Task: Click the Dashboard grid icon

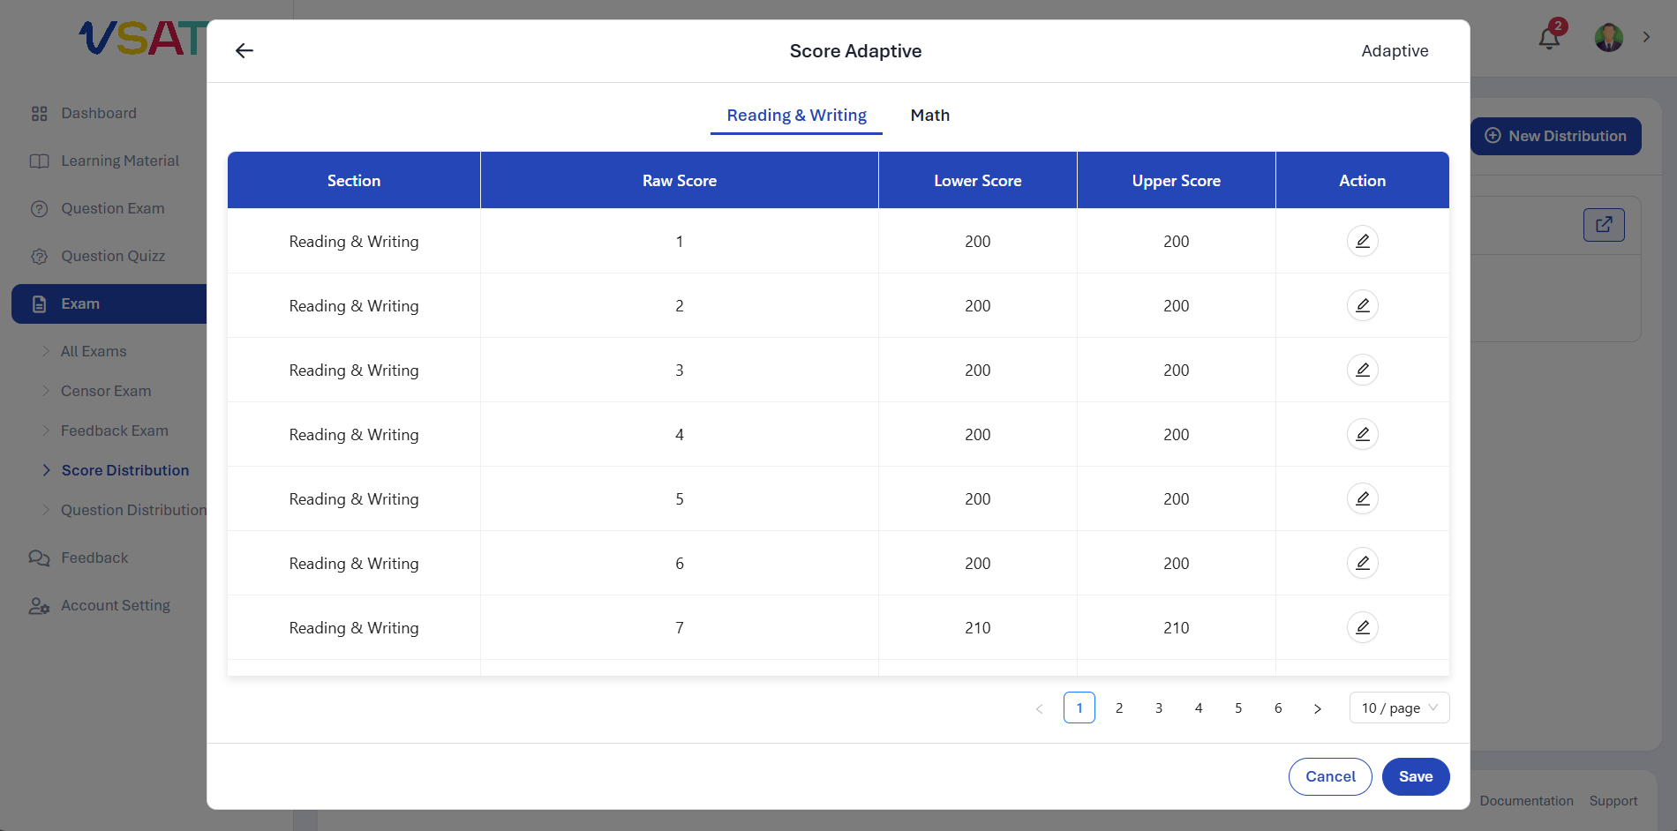Action: [39, 114]
